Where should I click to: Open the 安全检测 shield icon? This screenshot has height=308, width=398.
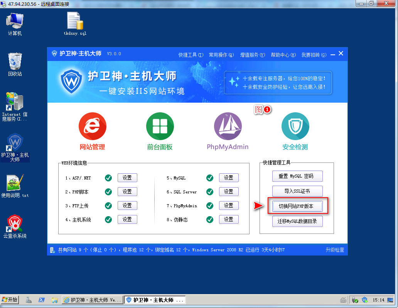pyautogui.click(x=295, y=127)
